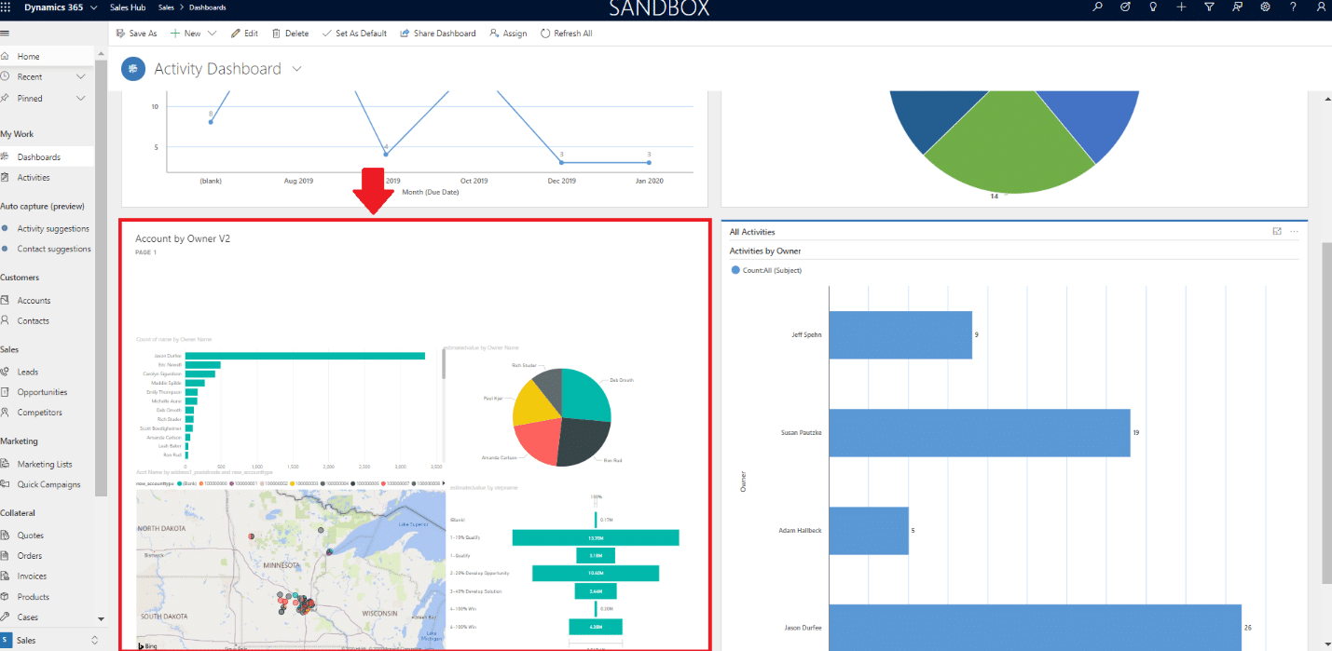The height and width of the screenshot is (651, 1332).
Task: Open the New button dropdown arrow
Action: click(213, 34)
